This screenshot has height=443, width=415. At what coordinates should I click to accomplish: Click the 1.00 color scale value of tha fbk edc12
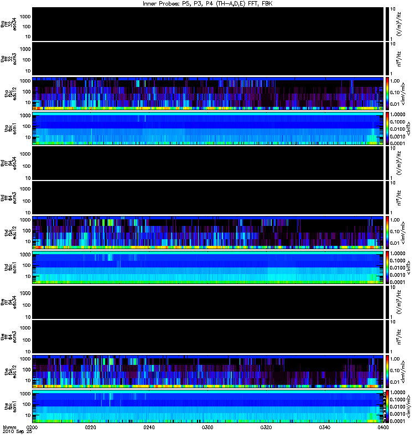395,81
